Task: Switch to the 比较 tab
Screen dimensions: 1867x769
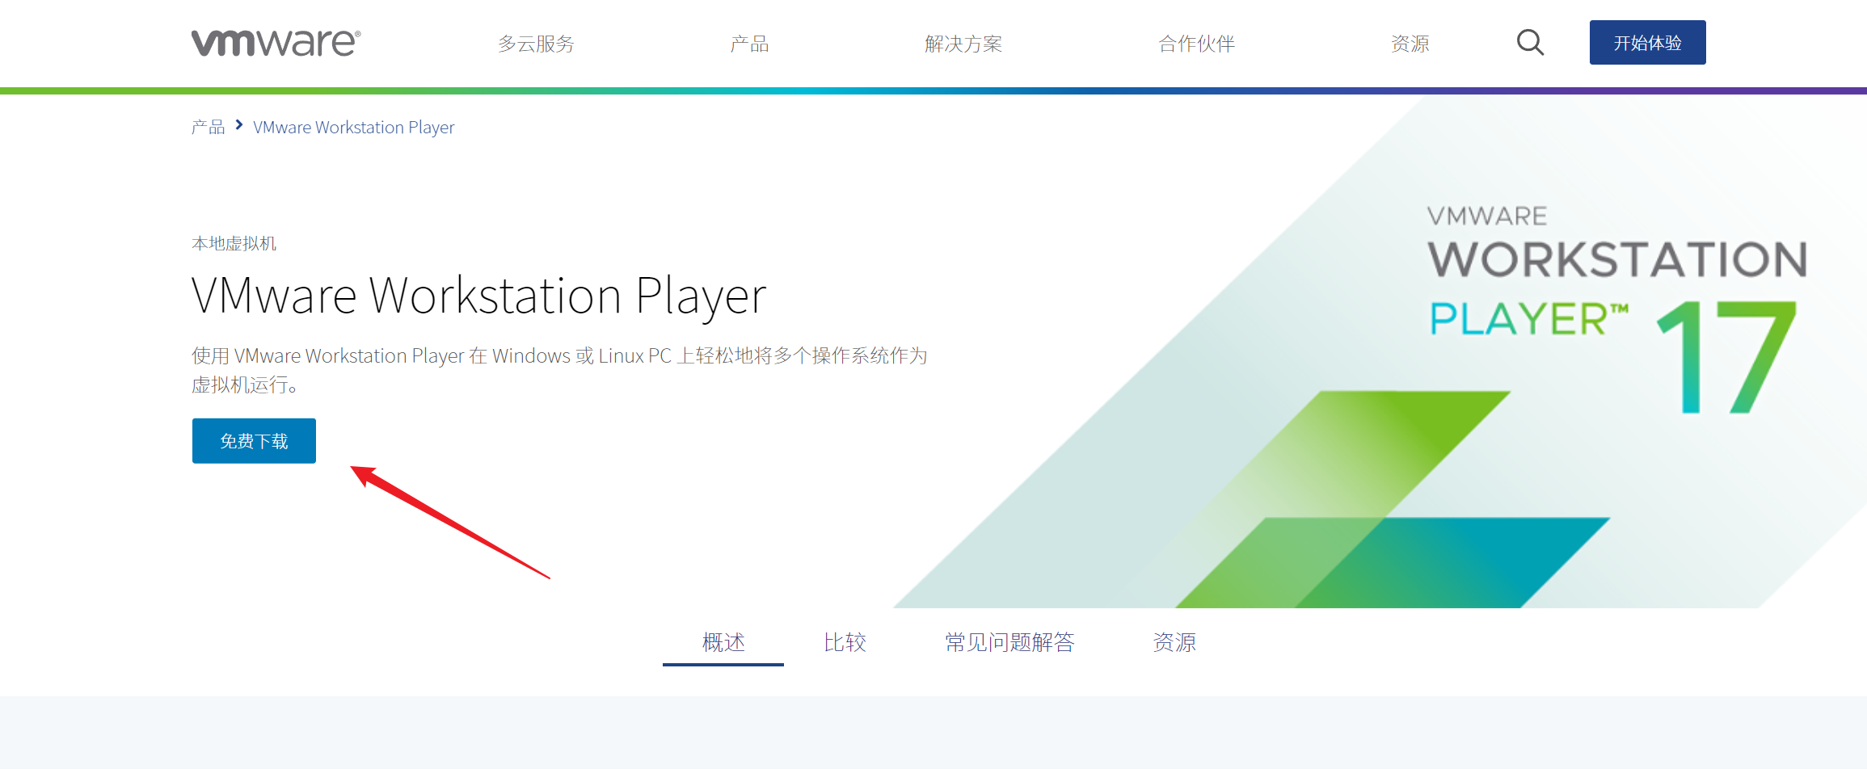Action: point(845,642)
